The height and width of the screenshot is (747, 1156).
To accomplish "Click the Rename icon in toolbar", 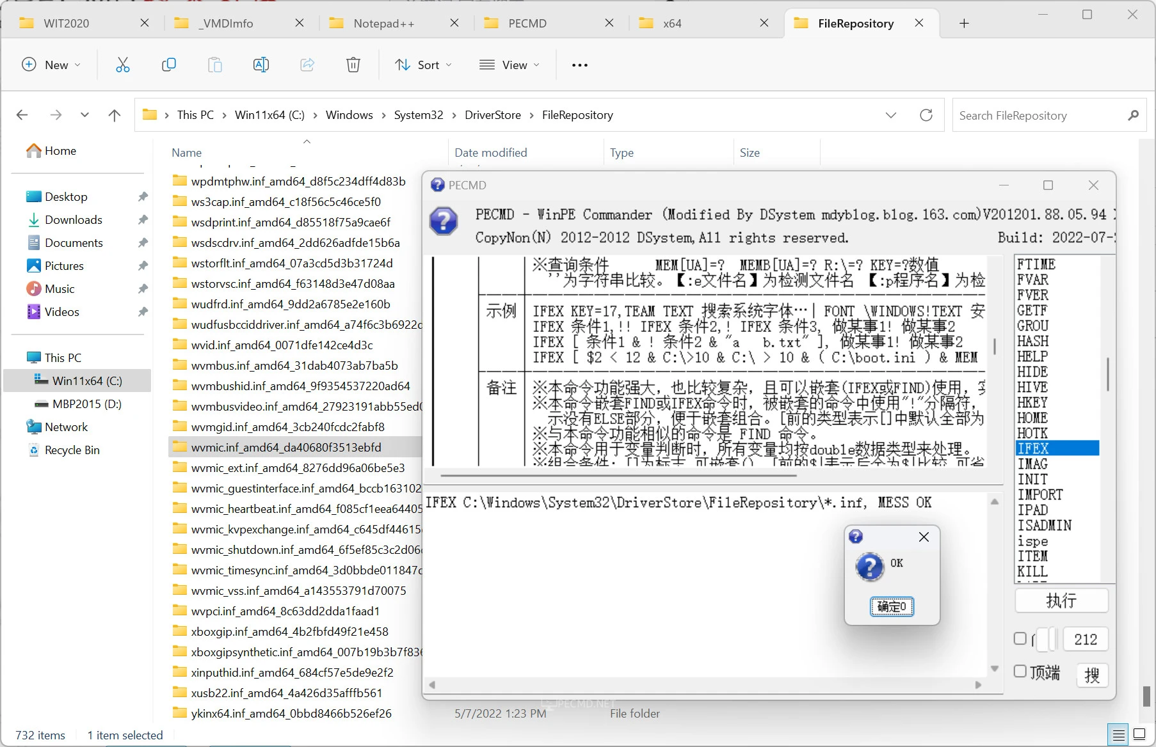I will click(x=261, y=65).
